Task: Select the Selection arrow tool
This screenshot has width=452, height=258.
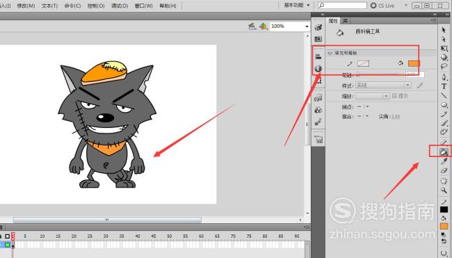Action: pos(444,30)
